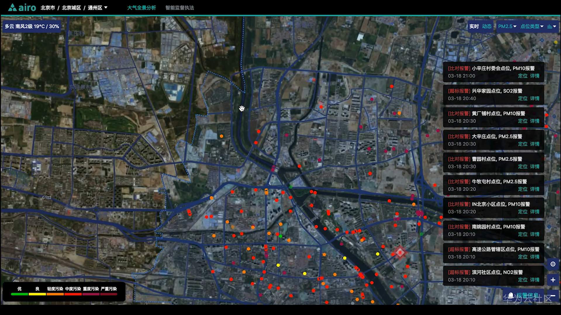Open the PM2.5 pollutant dropdown
561x315 pixels.
(x=507, y=26)
